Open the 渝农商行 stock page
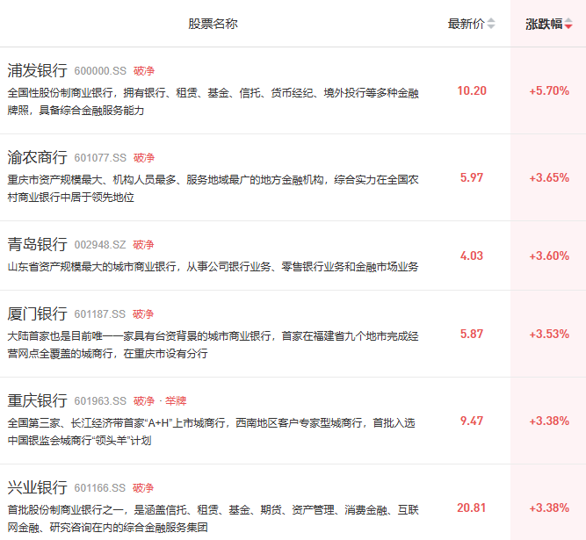The width and height of the screenshot is (586, 540). pos(37,157)
